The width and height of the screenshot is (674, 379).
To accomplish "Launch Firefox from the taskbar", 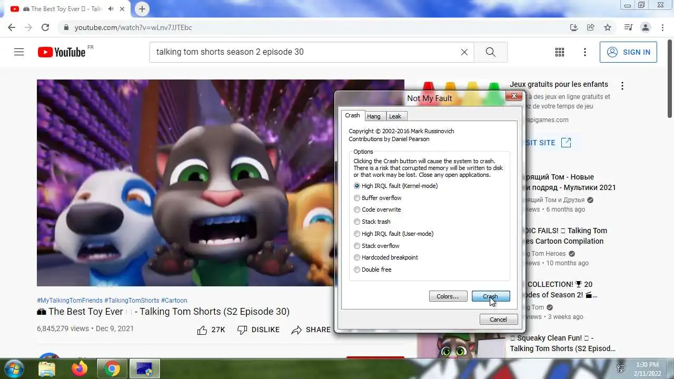I will [80, 369].
